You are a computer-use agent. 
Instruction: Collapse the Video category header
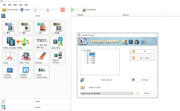pyautogui.click(x=35, y=16)
